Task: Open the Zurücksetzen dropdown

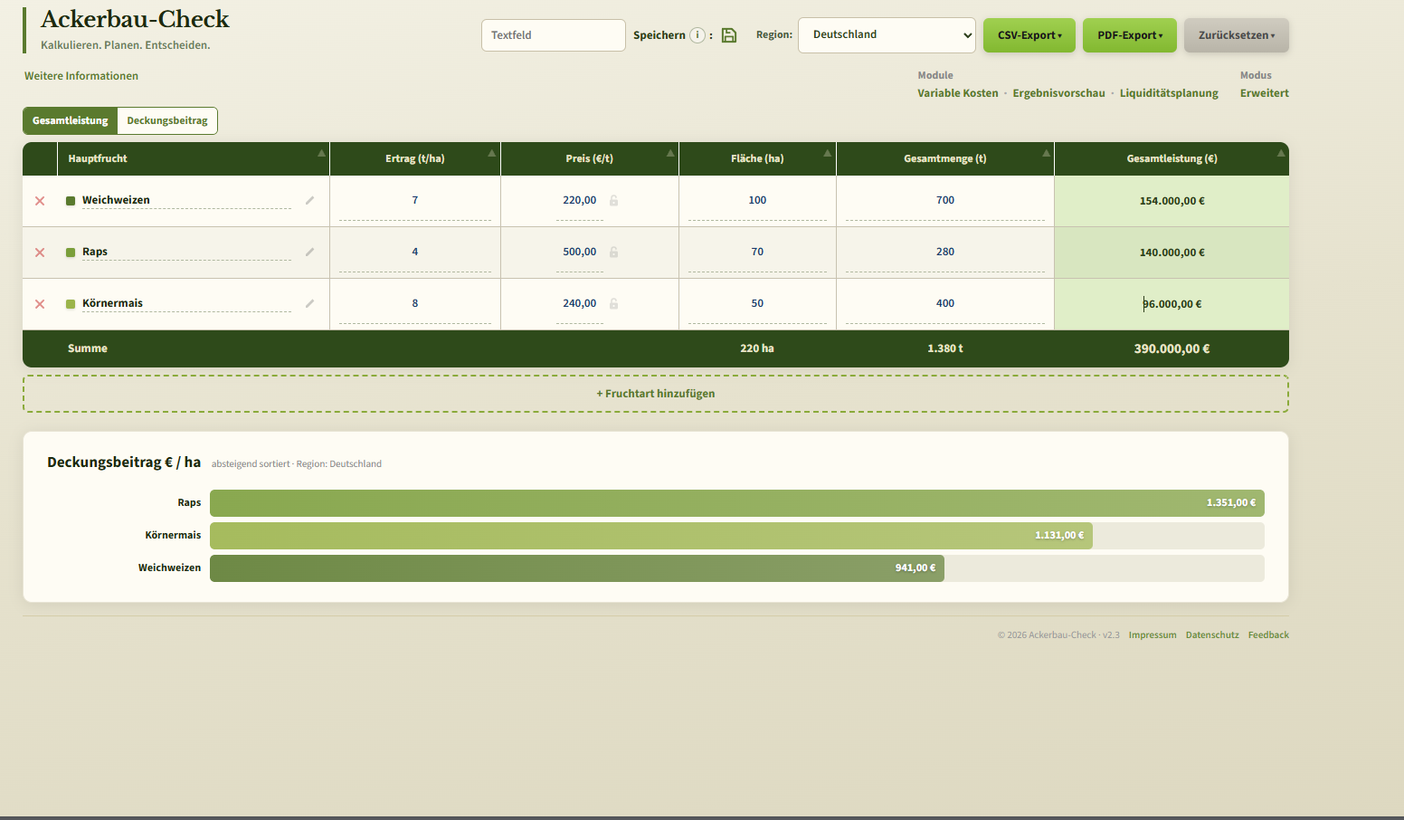Action: tap(1237, 35)
